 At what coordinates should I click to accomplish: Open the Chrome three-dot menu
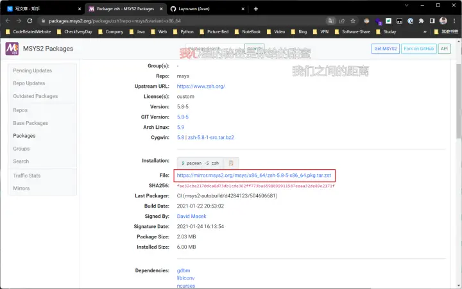[454, 21]
